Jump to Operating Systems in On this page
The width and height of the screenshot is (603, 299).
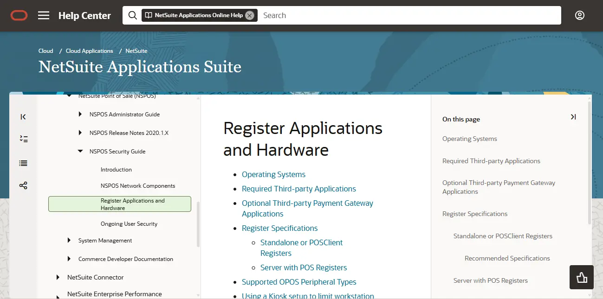469,139
